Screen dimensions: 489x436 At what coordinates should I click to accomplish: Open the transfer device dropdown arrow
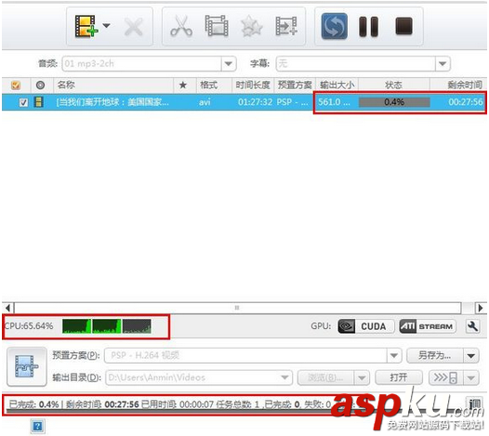click(x=471, y=378)
